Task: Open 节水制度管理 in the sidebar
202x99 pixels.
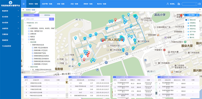Action: point(10,46)
